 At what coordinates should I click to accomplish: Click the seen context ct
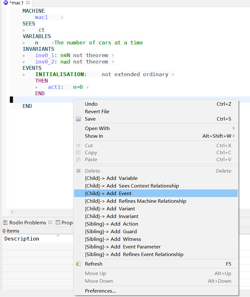(42, 30)
